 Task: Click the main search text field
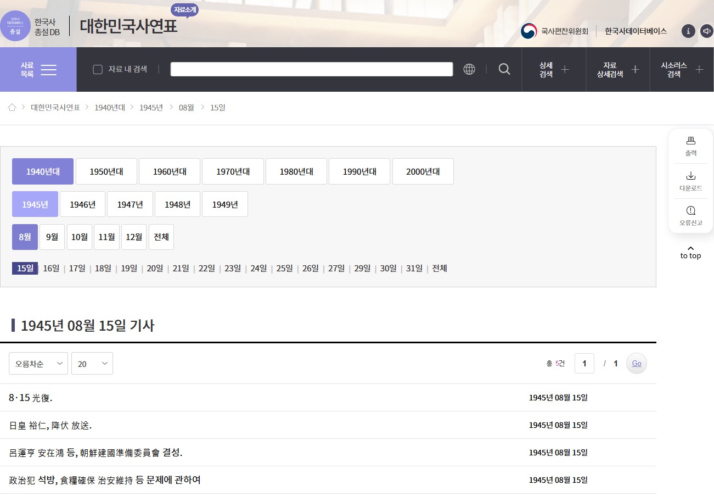coord(311,69)
